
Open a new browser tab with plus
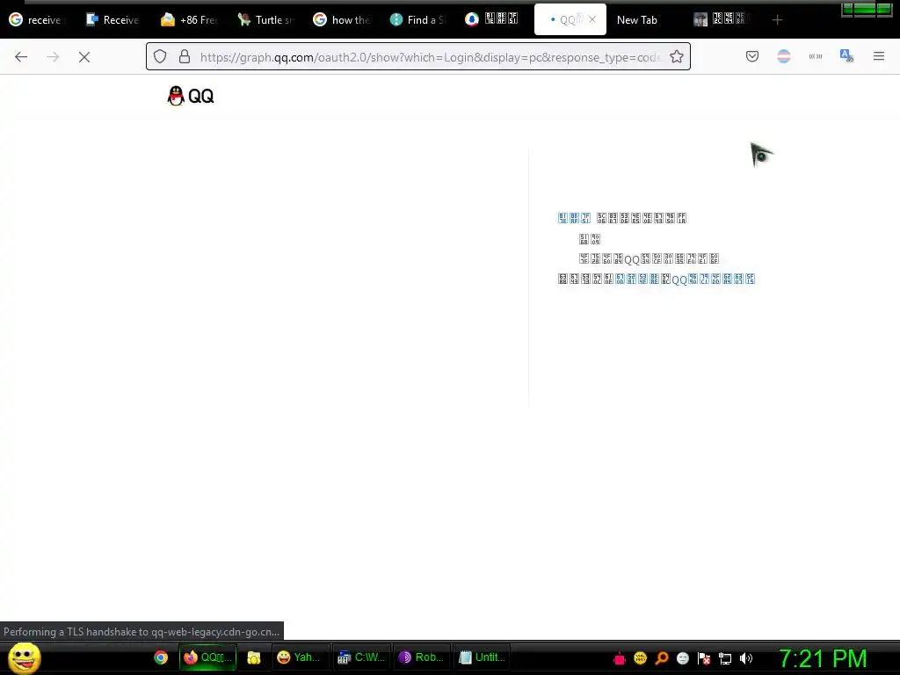[777, 20]
